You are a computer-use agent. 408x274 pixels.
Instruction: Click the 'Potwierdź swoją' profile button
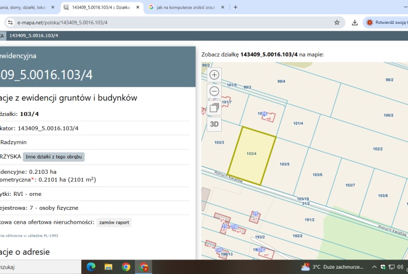pos(386,23)
